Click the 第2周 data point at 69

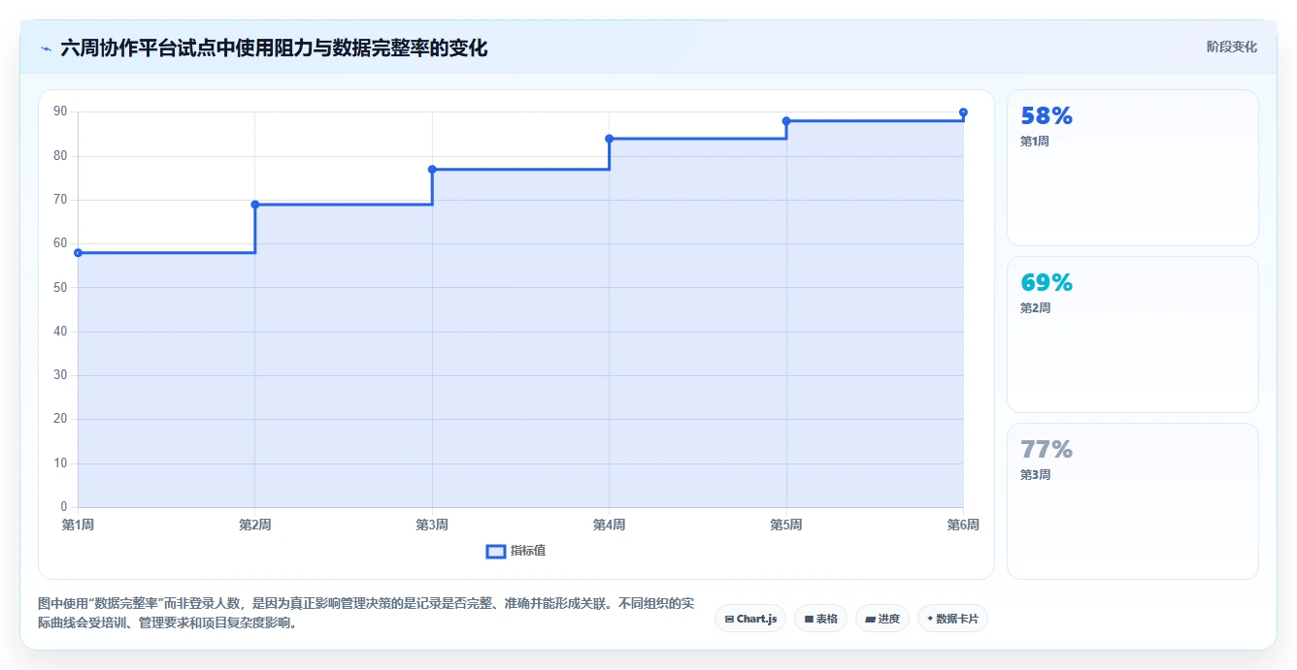(255, 205)
